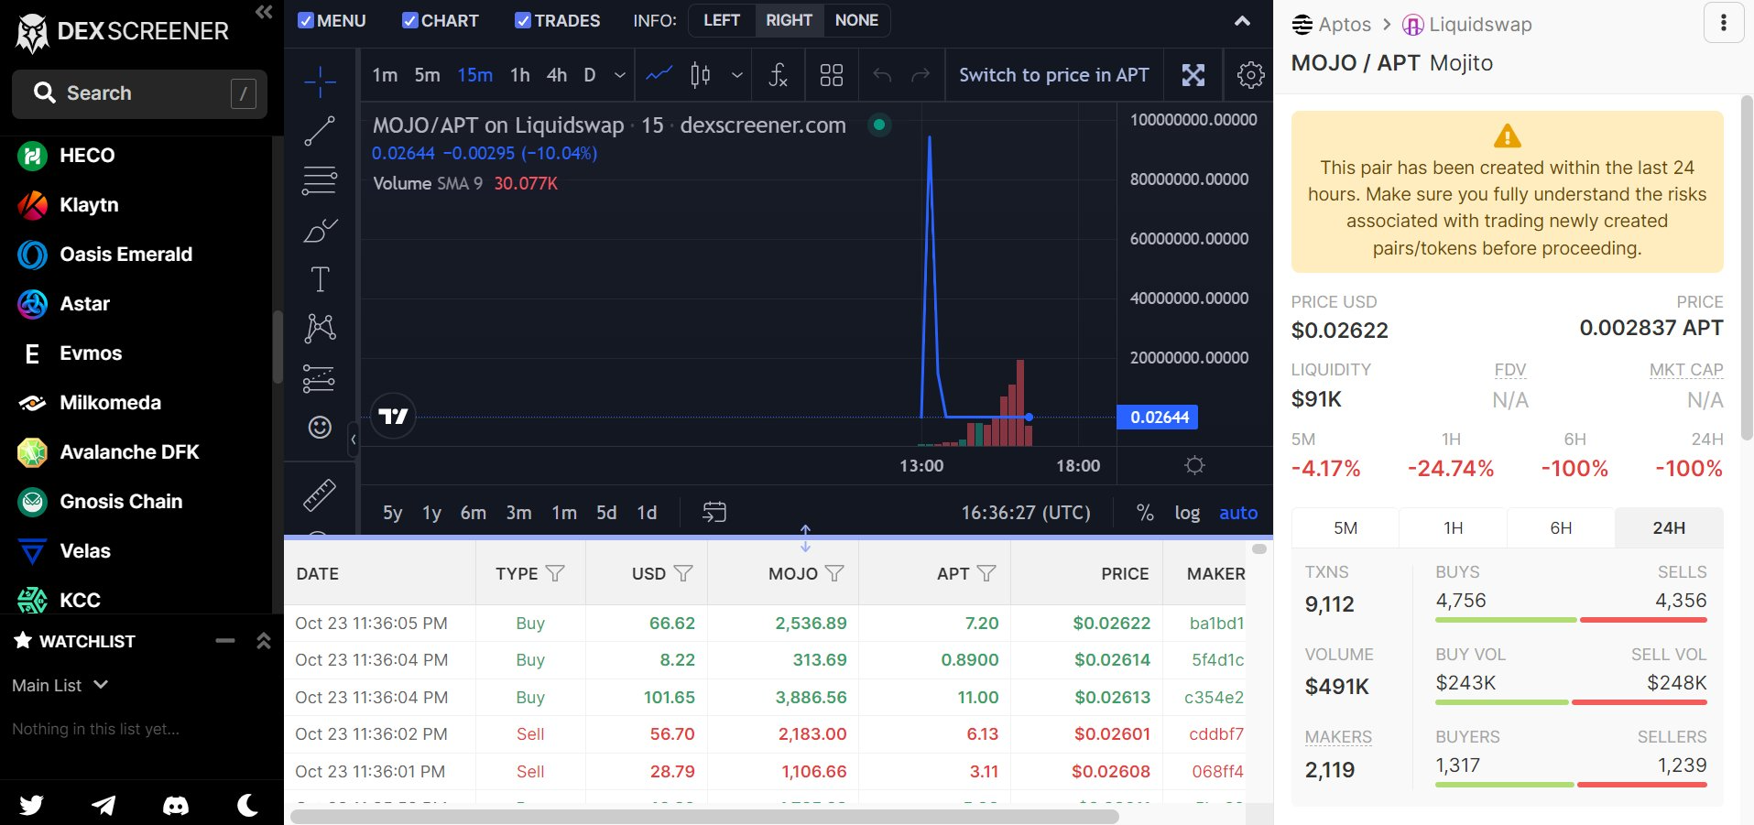The width and height of the screenshot is (1754, 825).
Task: Focus the Search input field
Action: [x=139, y=93]
